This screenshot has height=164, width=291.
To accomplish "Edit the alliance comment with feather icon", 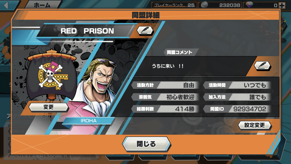I will (262, 66).
